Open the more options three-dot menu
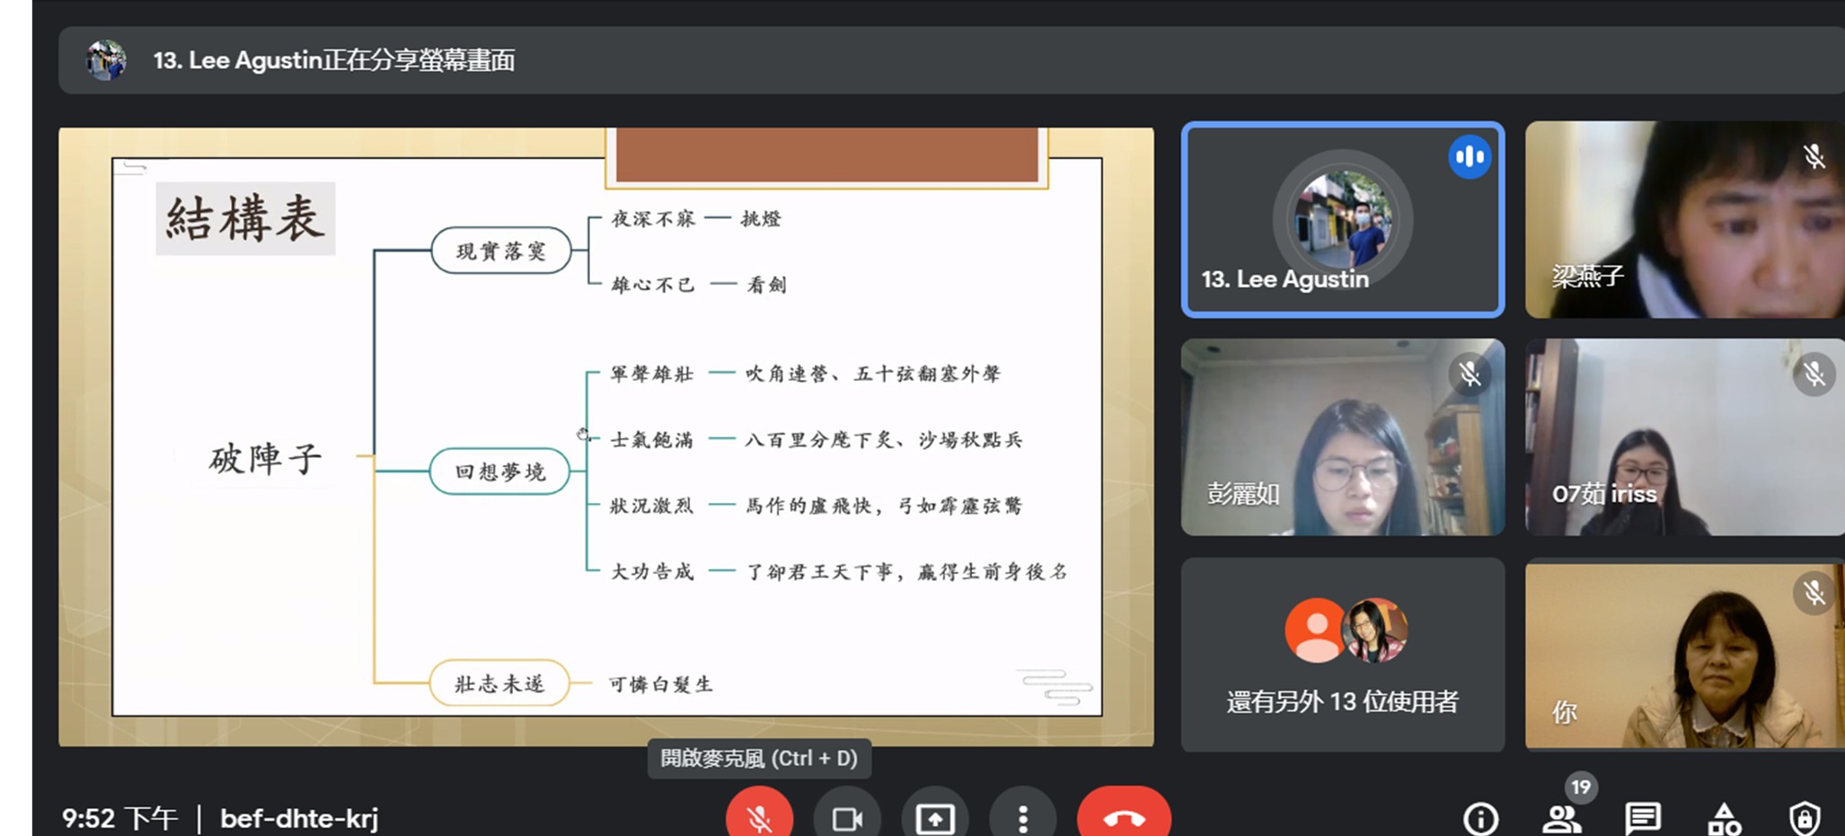Image resolution: width=1845 pixels, height=836 pixels. coord(1022,818)
